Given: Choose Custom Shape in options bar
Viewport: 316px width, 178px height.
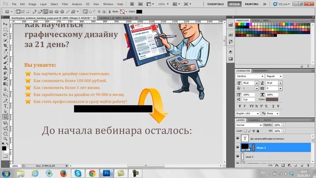Looking at the screenshot, I should pos(74,12).
